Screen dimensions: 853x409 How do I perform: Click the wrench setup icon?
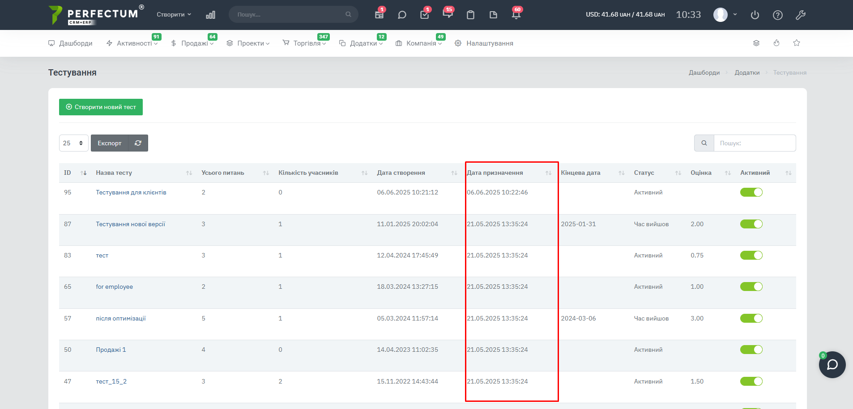(800, 15)
